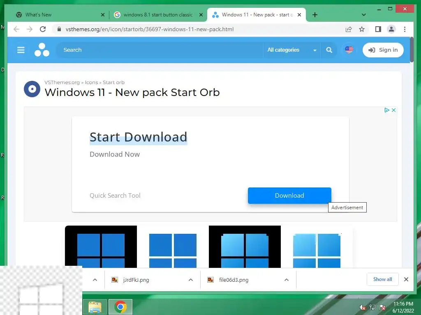The height and width of the screenshot is (315, 421).
Task: Open fourth light gradient start orb thumbnail
Action: tap(317, 247)
